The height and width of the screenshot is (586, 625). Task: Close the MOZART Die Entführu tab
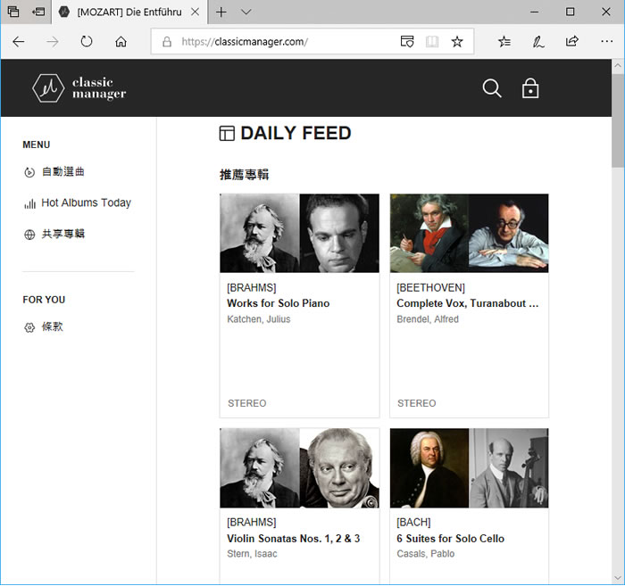coord(195,12)
